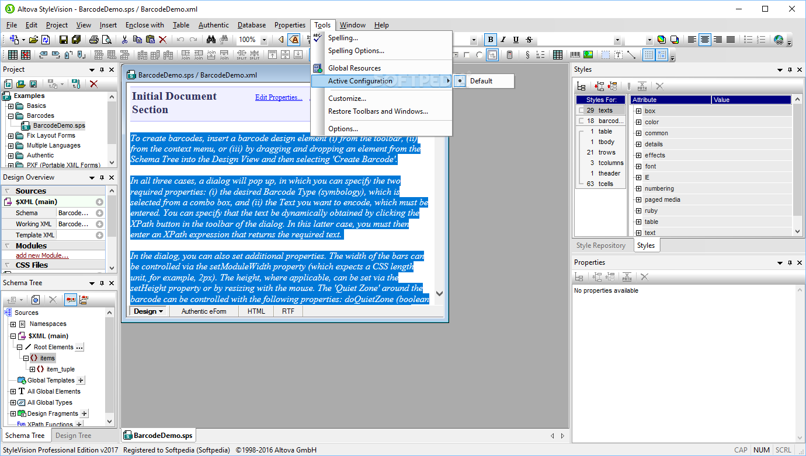Toggle checkbox beside 29 texts
The image size is (806, 456).
click(x=581, y=111)
